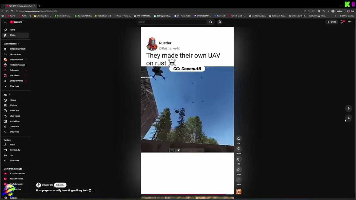Go to Home in the sidebar
This screenshot has width=356, height=200.
[x=16, y=30]
